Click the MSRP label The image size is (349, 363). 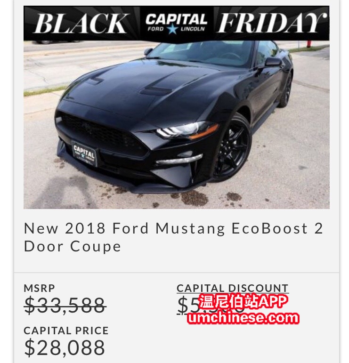click(x=39, y=288)
